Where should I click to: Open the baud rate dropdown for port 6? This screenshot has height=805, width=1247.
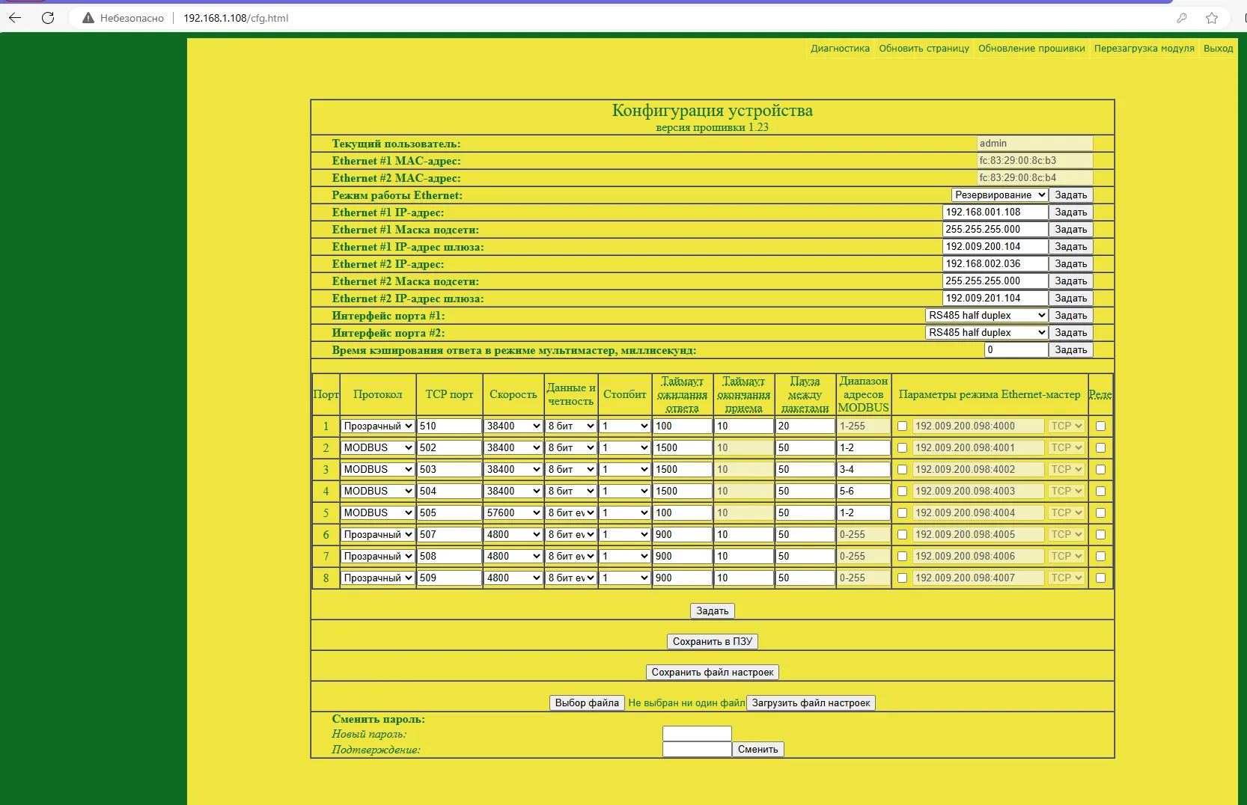point(513,535)
